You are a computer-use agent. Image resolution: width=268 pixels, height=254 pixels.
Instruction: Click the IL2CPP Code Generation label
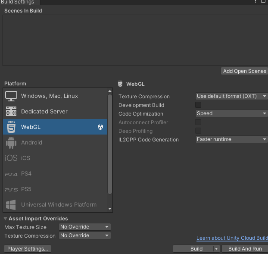point(149,140)
